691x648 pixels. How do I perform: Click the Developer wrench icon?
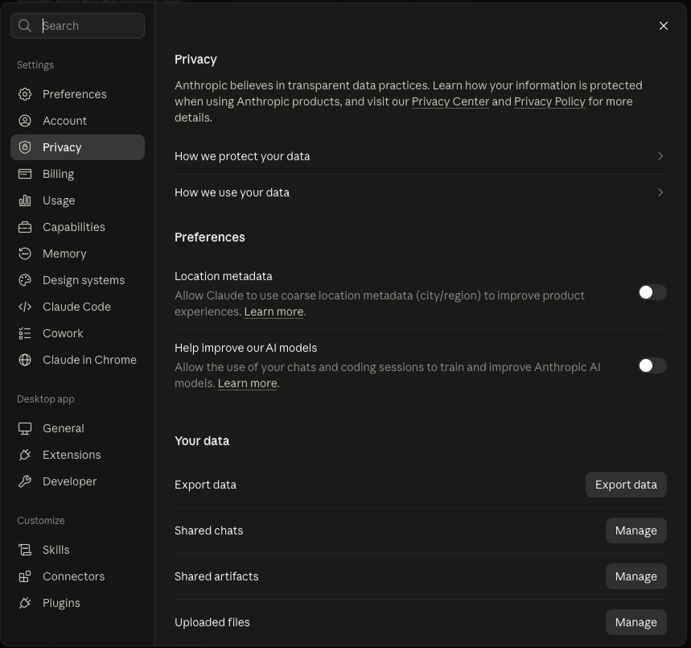[x=25, y=481]
